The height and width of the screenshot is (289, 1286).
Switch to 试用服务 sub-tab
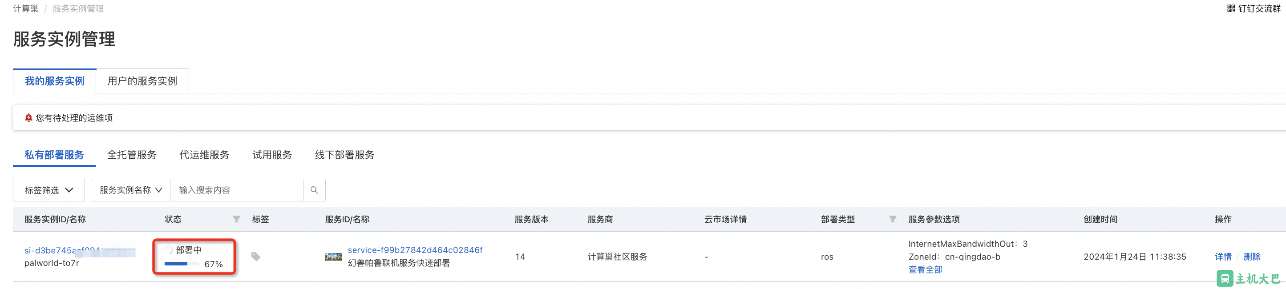[272, 155]
